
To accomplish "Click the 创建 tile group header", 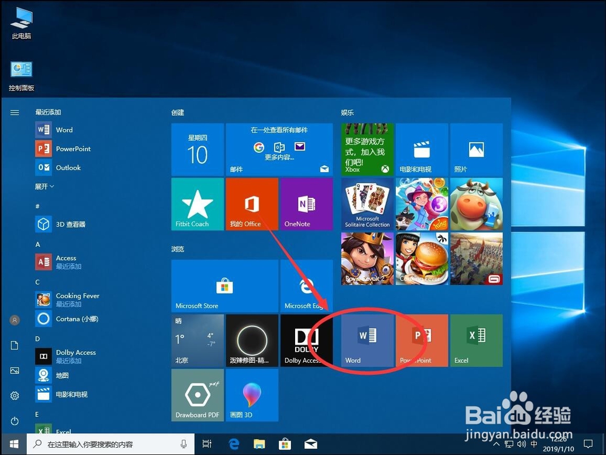I will point(178,113).
